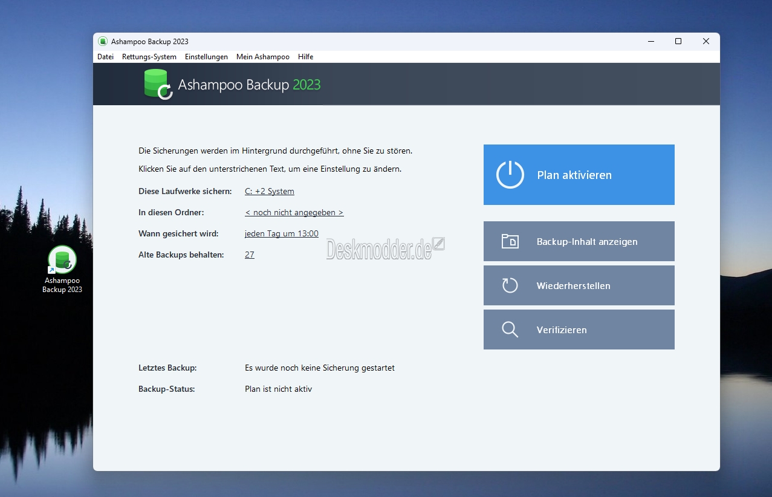772x497 pixels.
Task: Click the Ashampoo Backup logo in header banner
Action: click(158, 84)
